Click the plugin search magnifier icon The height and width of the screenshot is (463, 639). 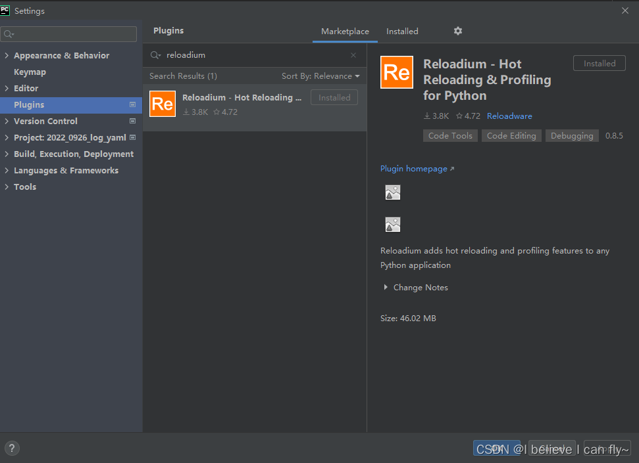click(155, 55)
